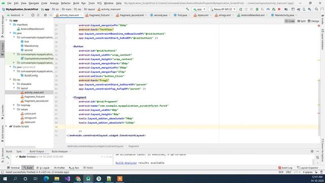Expand Gradle Scripts node

click(7, 126)
